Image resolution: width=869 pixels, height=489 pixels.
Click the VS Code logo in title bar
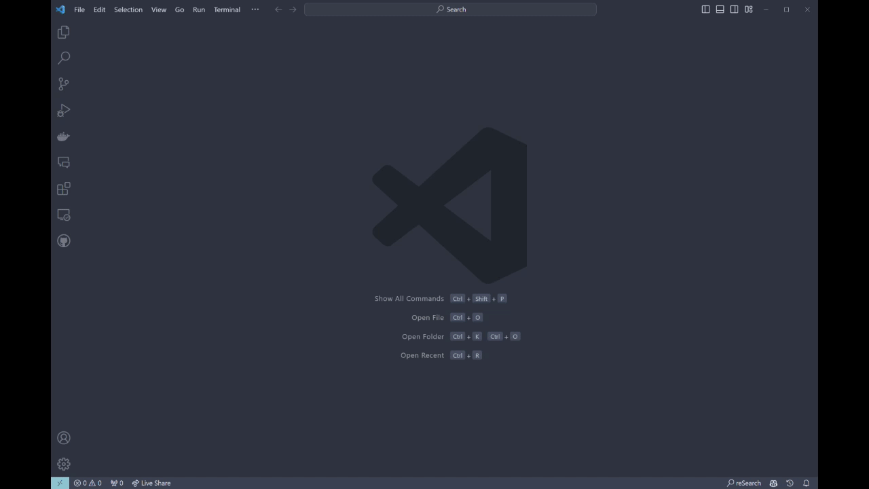pyautogui.click(x=60, y=10)
